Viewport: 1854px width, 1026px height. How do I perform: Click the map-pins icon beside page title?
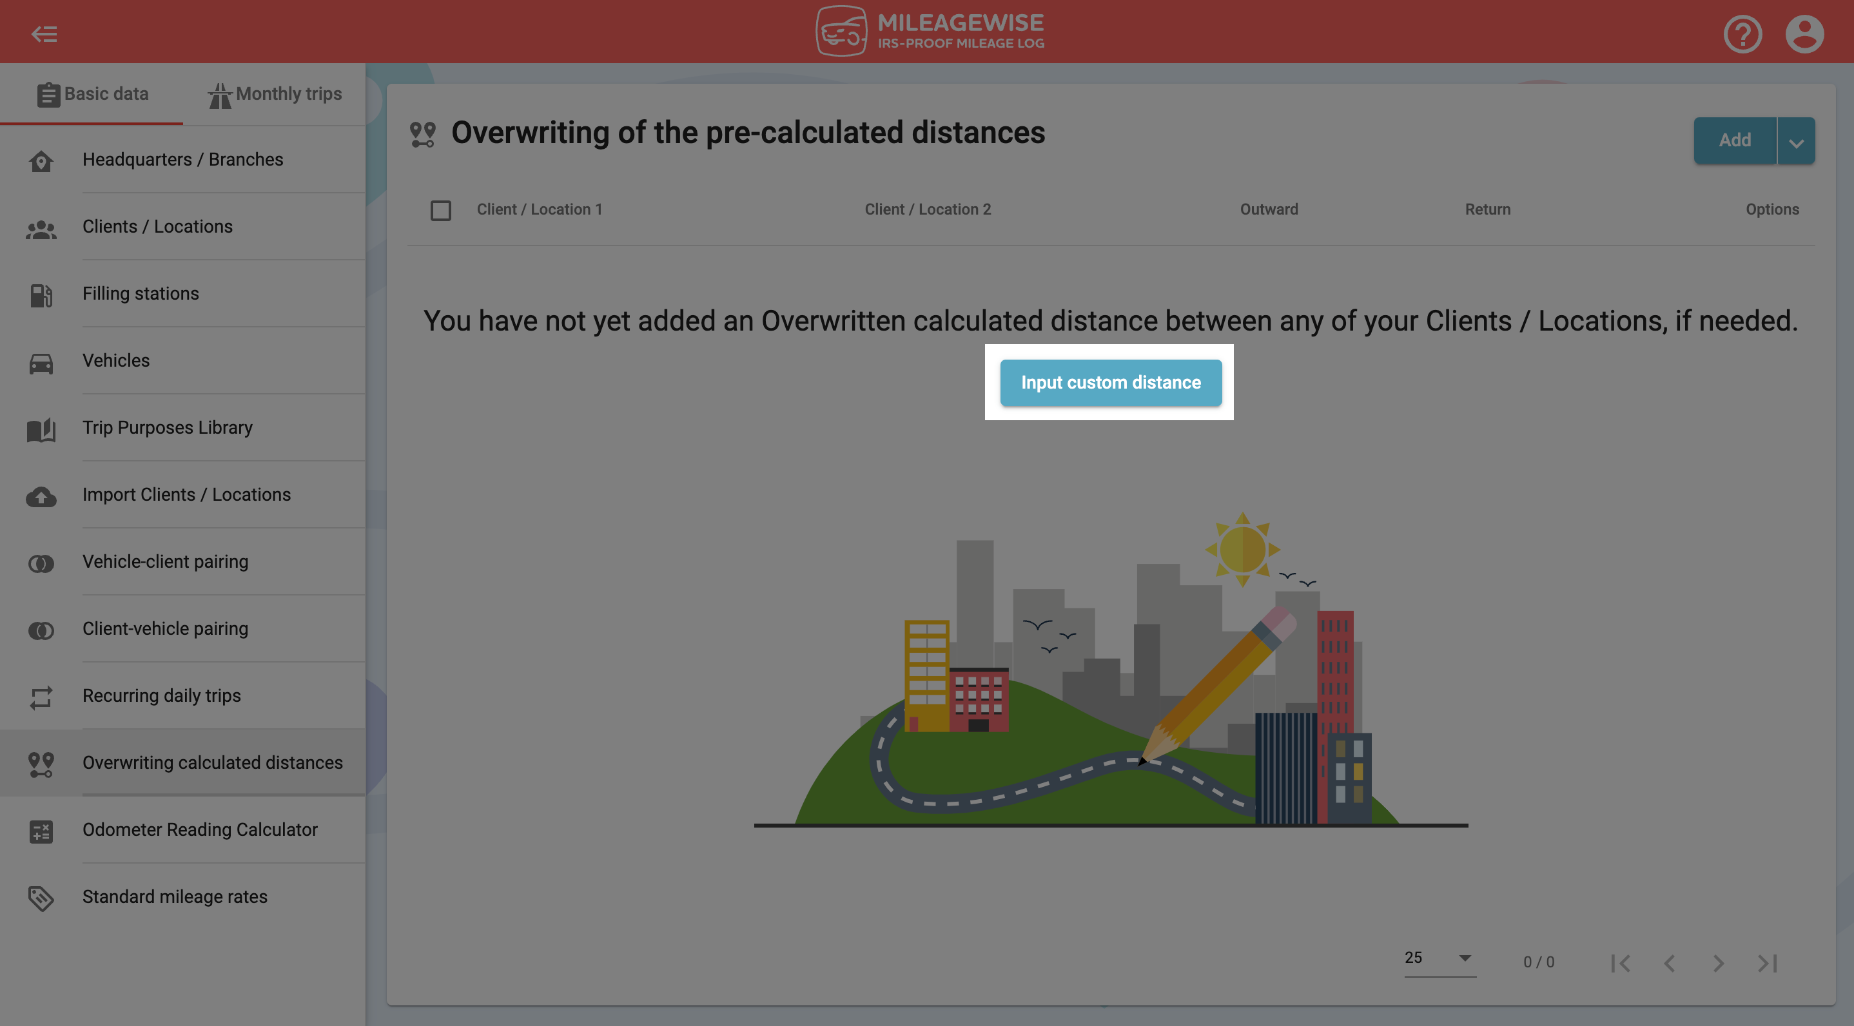422,134
